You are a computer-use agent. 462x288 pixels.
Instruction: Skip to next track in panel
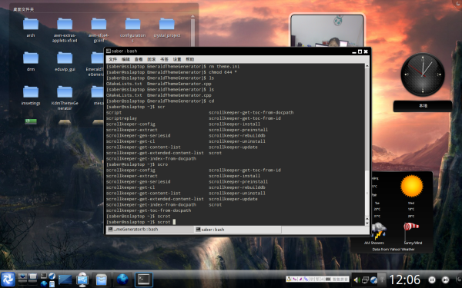point(445,280)
